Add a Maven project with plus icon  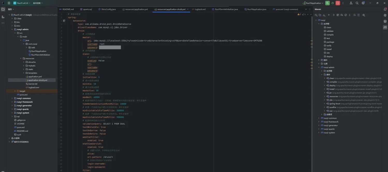(x=329, y=15)
